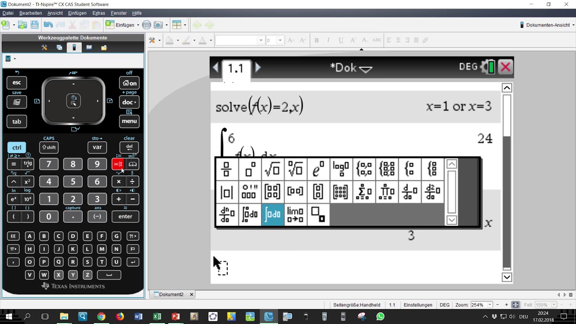Image resolution: width=576 pixels, height=324 pixels.
Task: Expand the *Dok document menu arrow
Action: [x=365, y=69]
